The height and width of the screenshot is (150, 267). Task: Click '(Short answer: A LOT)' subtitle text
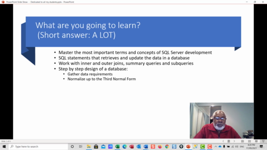click(x=76, y=35)
